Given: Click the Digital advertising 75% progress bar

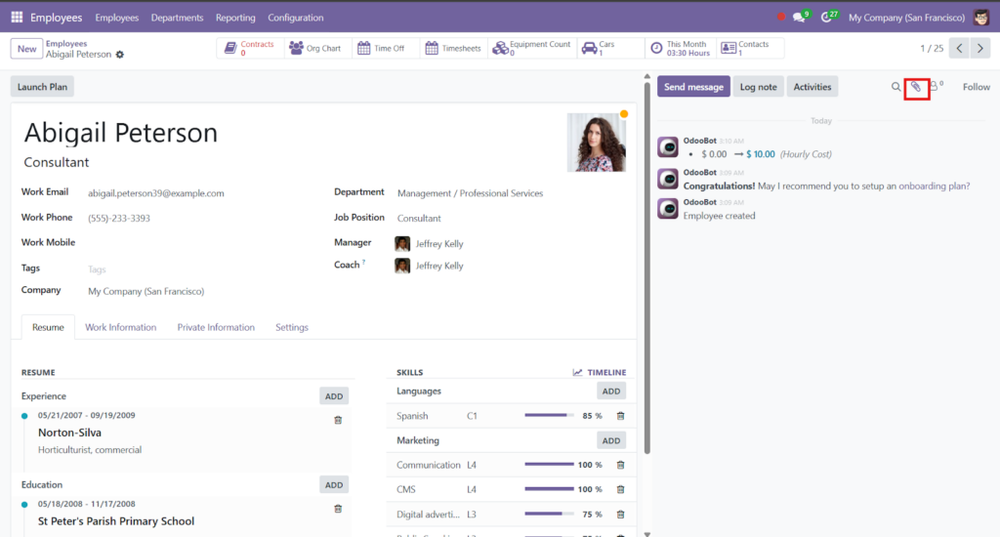Looking at the screenshot, I should [549, 514].
